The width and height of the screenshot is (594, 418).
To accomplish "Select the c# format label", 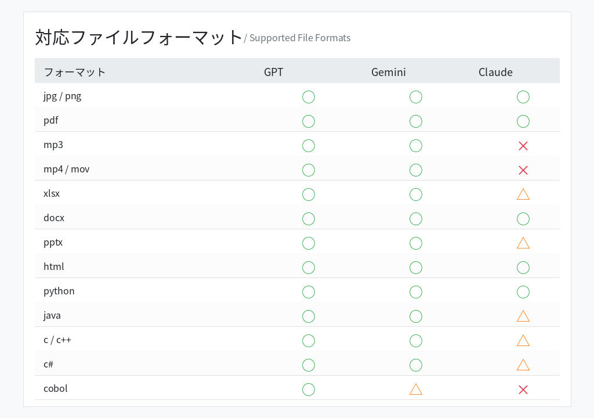I will click(49, 364).
